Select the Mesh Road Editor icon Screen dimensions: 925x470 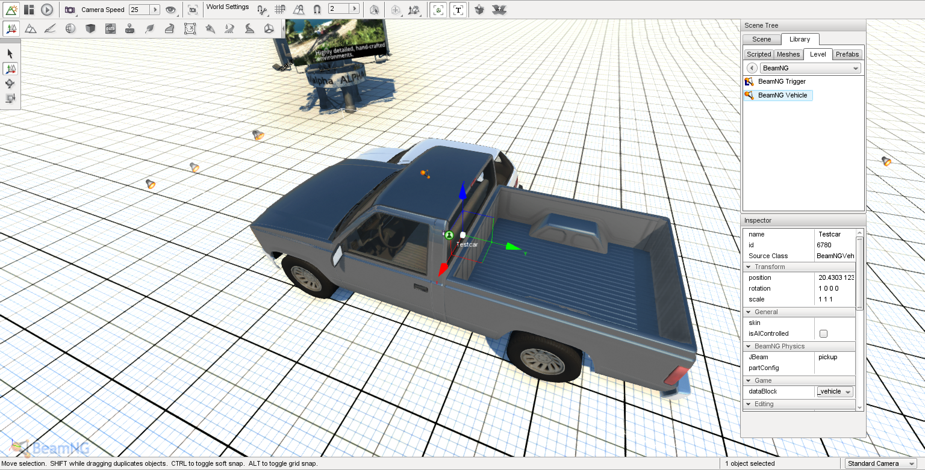[x=170, y=28]
